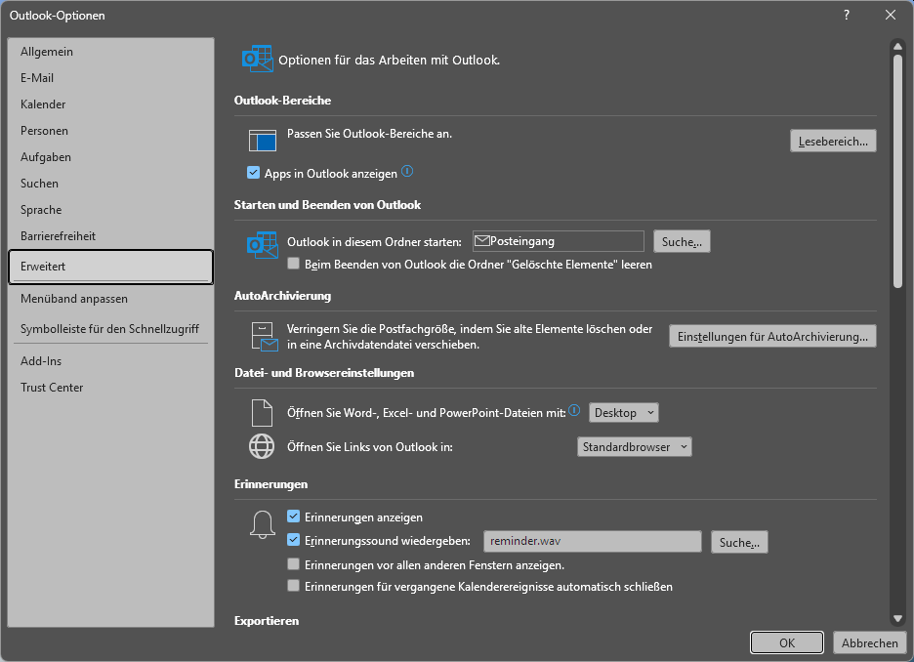914x662 pixels.
Task: Select the Suchen category
Action: (x=110, y=183)
